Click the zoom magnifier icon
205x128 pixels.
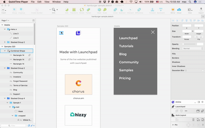point(54,10)
